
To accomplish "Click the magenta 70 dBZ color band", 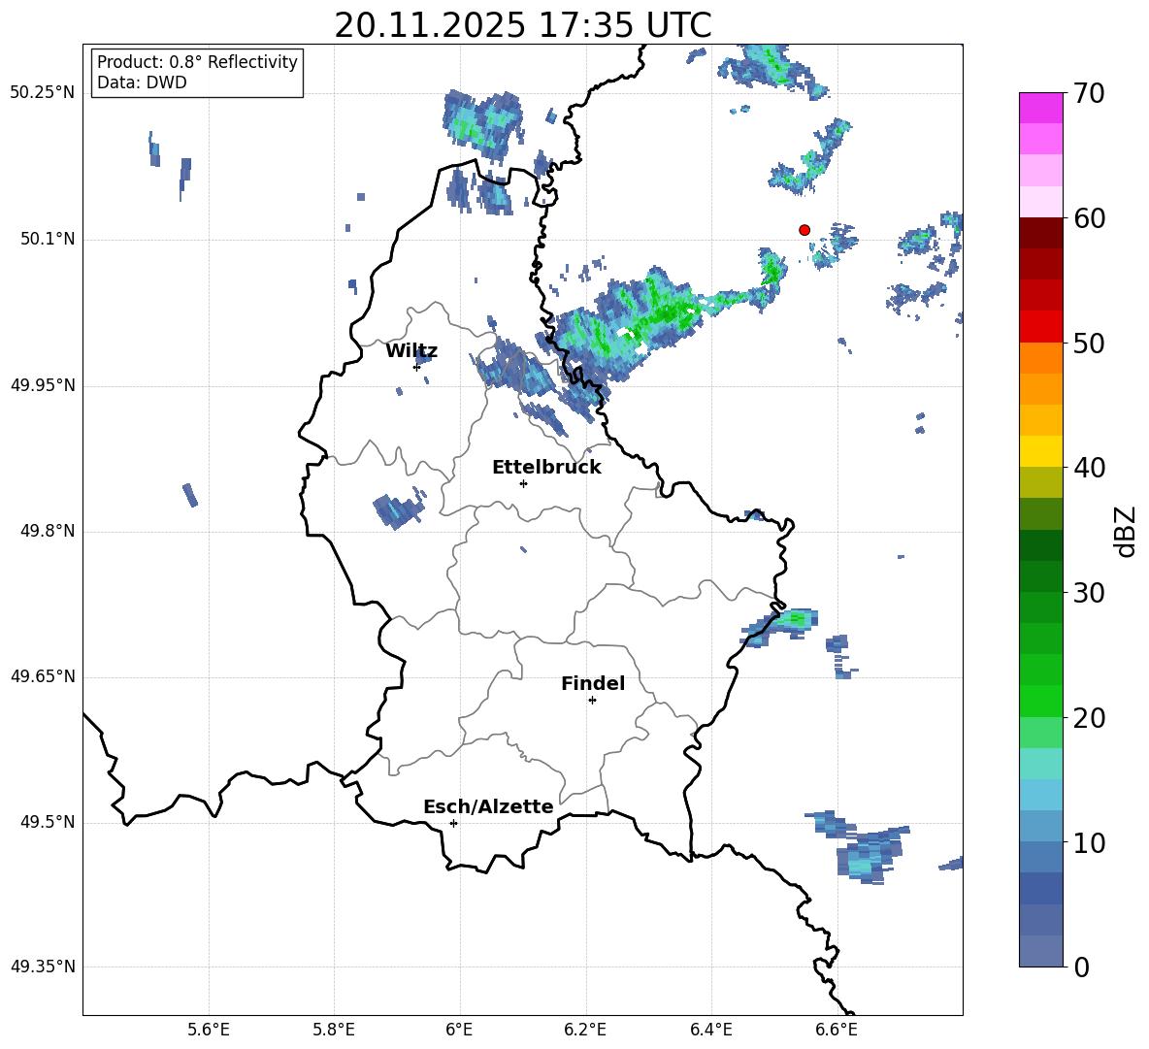I will 1040,108.
